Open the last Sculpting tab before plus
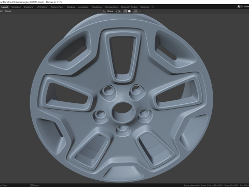This screenshot has height=187, width=249. point(145,7)
